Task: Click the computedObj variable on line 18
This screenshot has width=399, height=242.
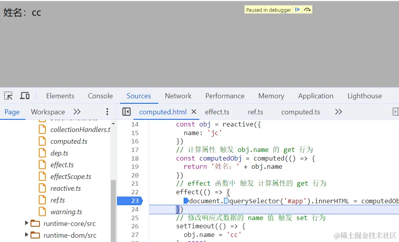Action: click(x=220, y=158)
